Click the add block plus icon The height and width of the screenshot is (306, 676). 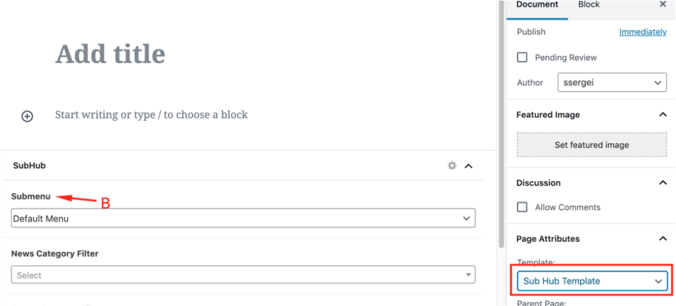pyautogui.click(x=27, y=116)
